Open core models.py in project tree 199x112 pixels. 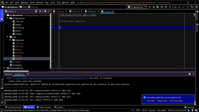click(x=18, y=53)
